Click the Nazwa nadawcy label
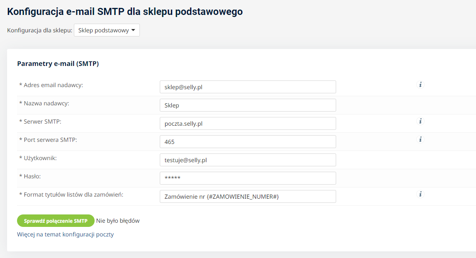The width and height of the screenshot is (476, 258). coord(46,103)
